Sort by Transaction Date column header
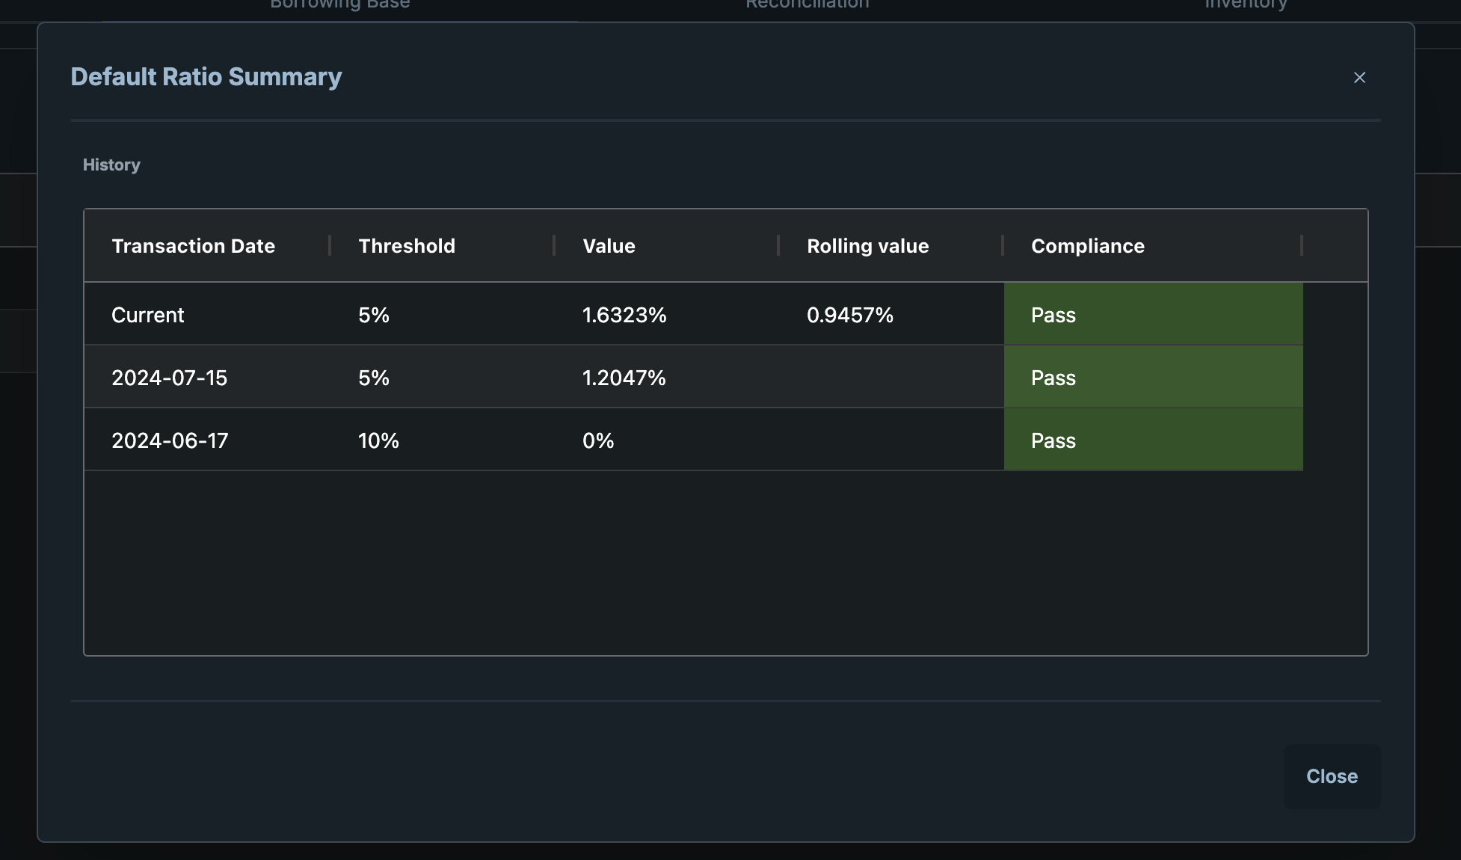The width and height of the screenshot is (1461, 860). (193, 246)
